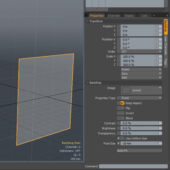170x170 pixels.
Task: Click the horizontal scrollbar above the tabs
Action: tap(97, 10)
